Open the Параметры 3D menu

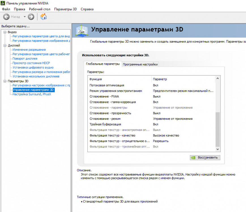coord(65,9)
